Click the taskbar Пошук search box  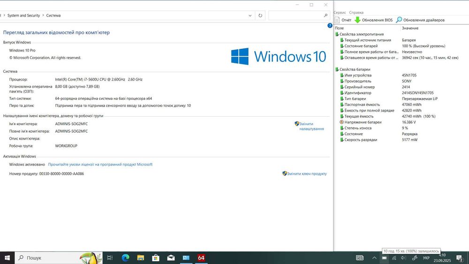coord(59,258)
